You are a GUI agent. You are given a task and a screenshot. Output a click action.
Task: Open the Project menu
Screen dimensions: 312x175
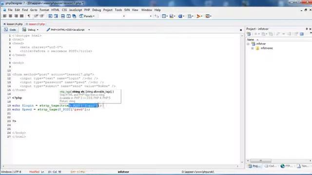tap(108, 10)
